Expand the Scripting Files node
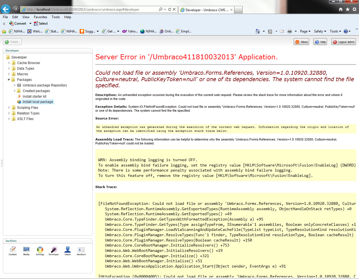 [9, 108]
